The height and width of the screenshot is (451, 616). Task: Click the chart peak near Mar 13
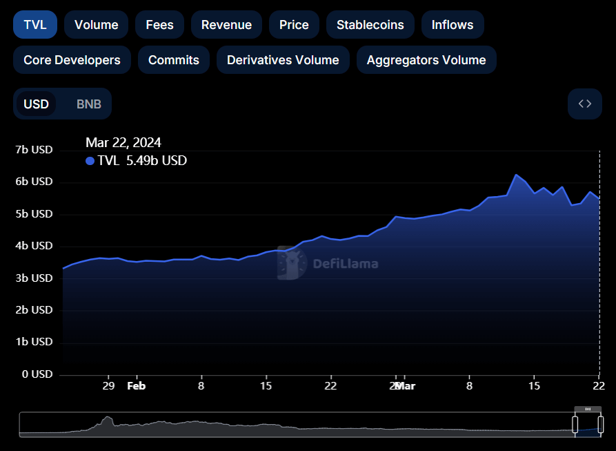click(x=515, y=175)
